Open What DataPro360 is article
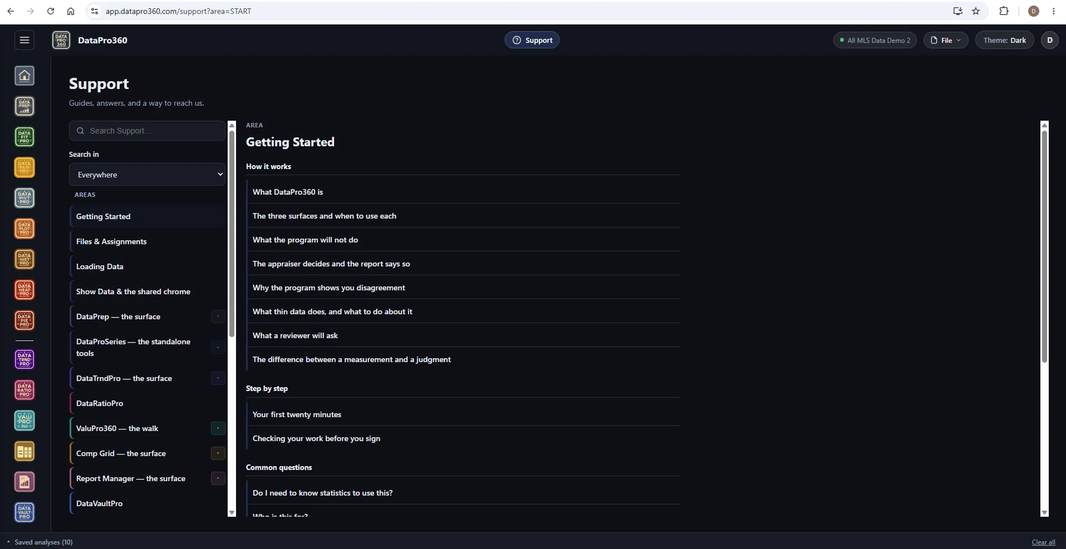The height and width of the screenshot is (549, 1066). click(x=463, y=192)
